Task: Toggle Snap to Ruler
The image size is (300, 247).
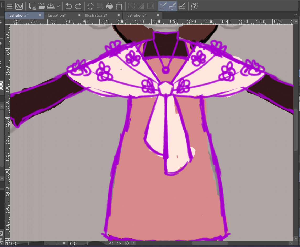Action: [163, 6]
